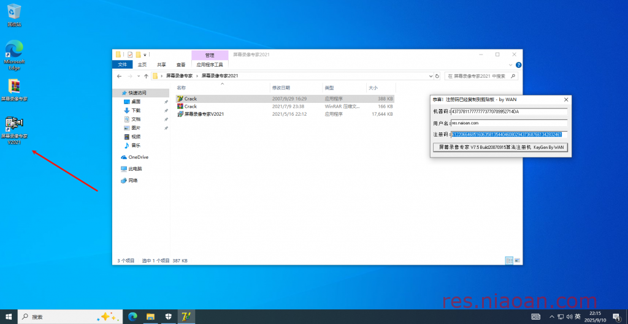Click the network tray icon

click(x=561, y=317)
